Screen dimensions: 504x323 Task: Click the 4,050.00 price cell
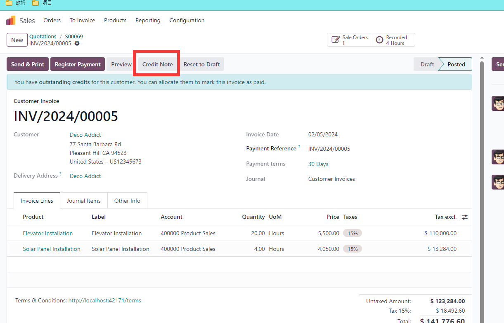point(329,249)
